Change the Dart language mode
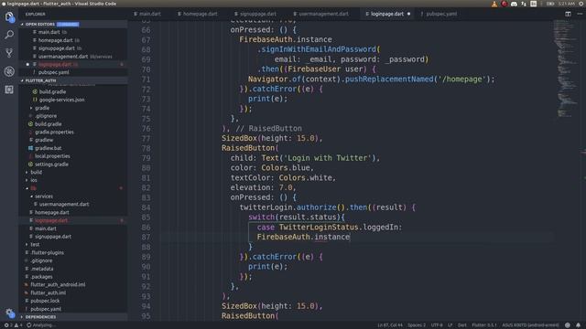This screenshot has width=586, height=329. tap(462, 325)
